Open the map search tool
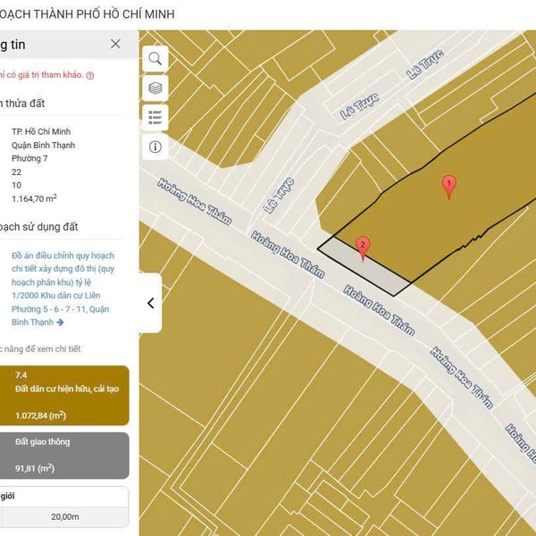Screen dimensions: 536x536 (x=155, y=59)
